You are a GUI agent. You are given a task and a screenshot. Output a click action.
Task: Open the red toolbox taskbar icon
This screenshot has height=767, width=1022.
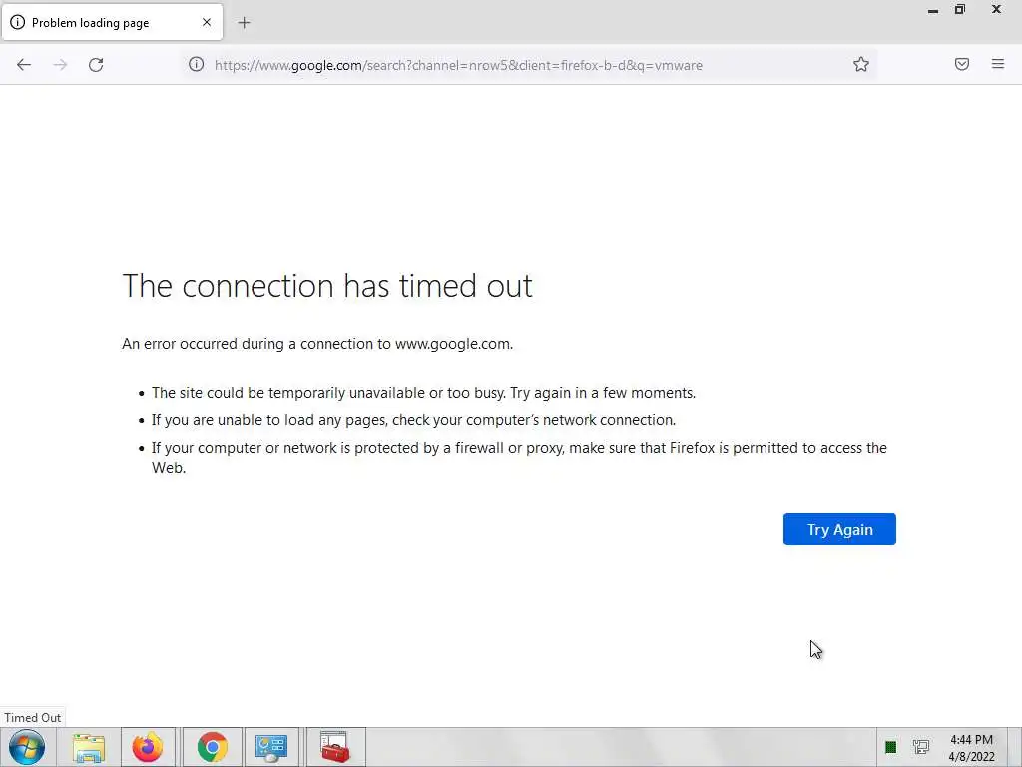335,747
